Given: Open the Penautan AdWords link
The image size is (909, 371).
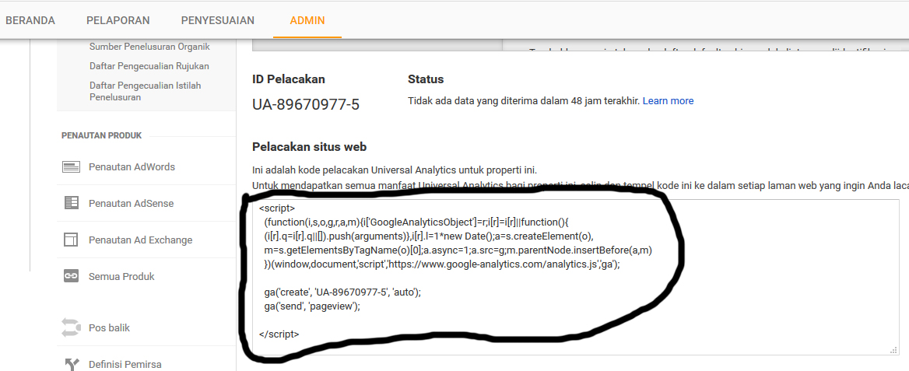Looking at the screenshot, I should (132, 167).
